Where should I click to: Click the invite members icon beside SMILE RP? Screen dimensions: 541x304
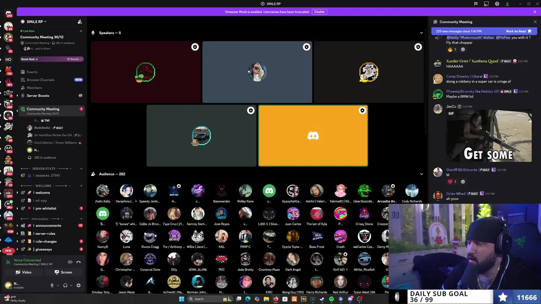click(x=79, y=22)
